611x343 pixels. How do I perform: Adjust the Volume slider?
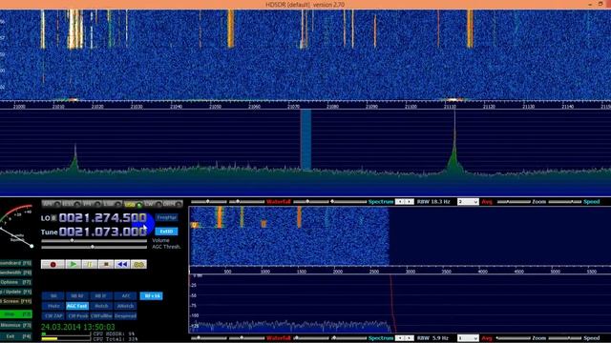point(94,241)
